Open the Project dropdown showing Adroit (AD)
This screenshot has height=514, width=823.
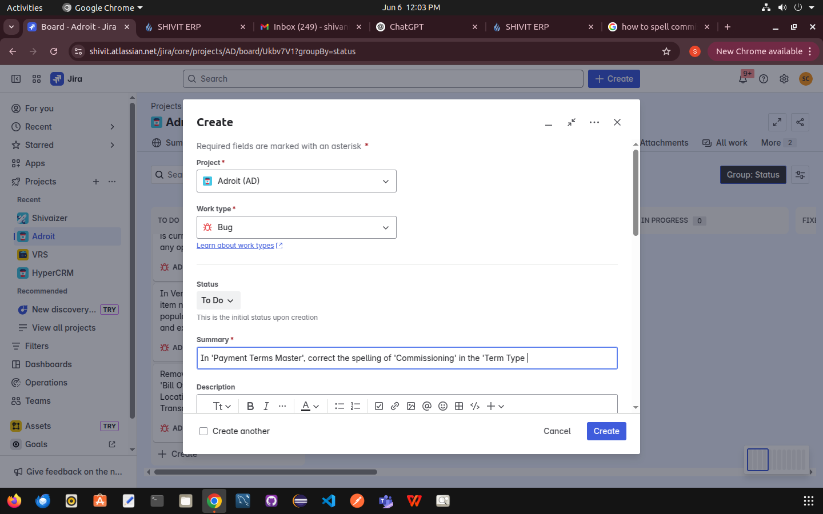296,181
